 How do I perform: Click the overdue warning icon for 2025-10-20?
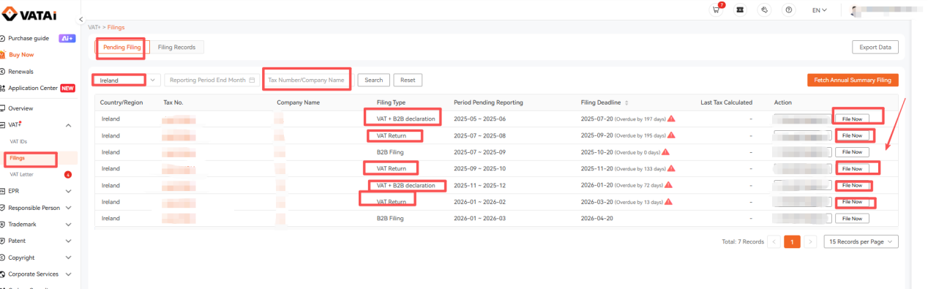(x=665, y=152)
